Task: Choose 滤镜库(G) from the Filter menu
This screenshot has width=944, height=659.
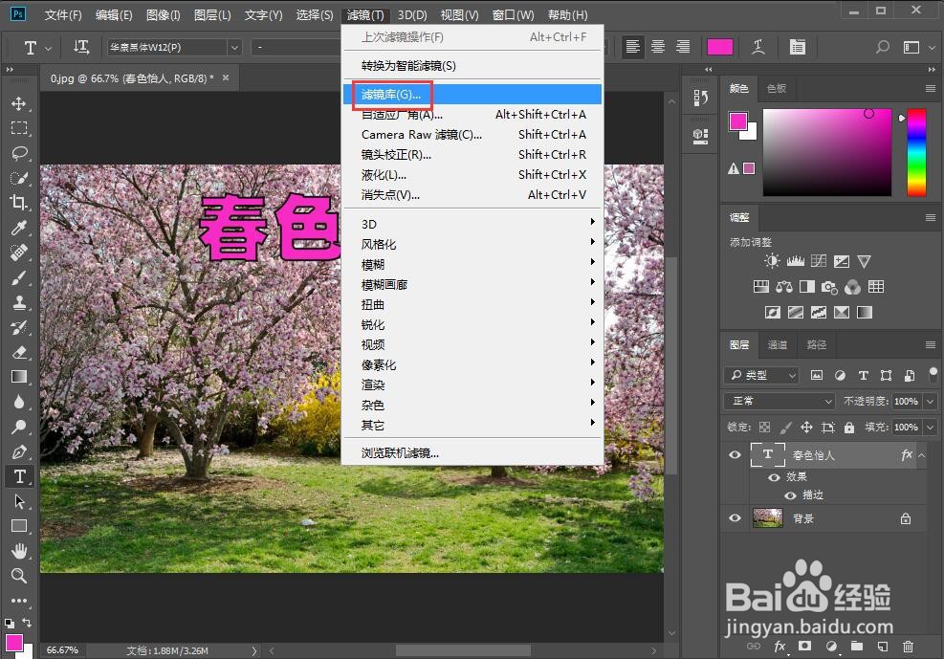Action: tap(392, 94)
